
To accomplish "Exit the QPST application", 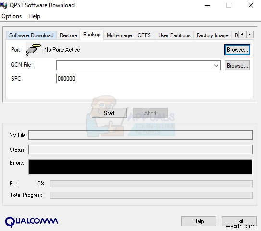I will click(x=239, y=221).
